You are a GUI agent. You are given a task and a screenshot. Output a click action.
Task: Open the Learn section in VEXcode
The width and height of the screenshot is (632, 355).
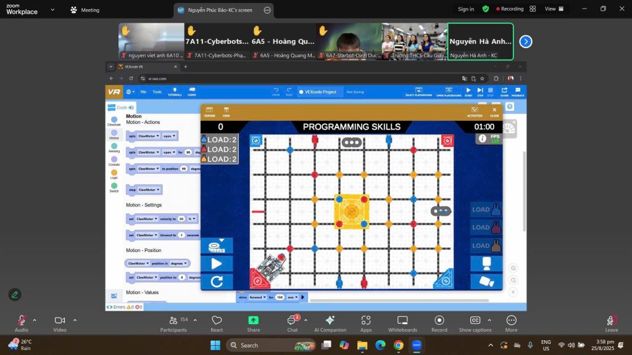pyautogui.click(x=192, y=92)
